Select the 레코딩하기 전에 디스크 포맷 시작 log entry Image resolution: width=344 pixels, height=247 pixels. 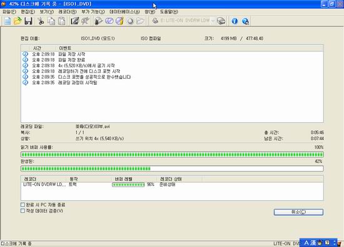[x=89, y=71]
